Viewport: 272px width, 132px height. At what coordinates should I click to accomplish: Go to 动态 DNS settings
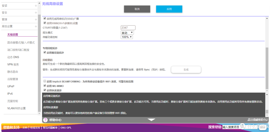coord(13,57)
